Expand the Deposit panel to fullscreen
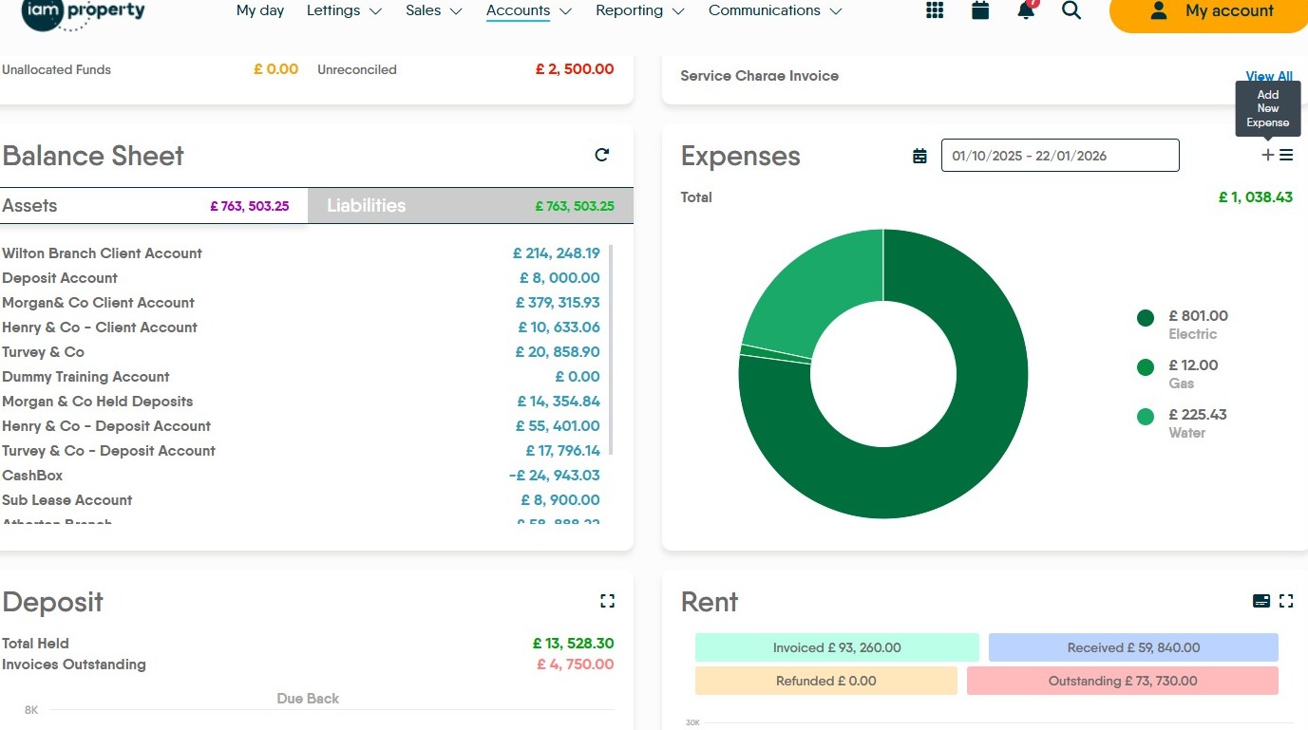The height and width of the screenshot is (730, 1308). (607, 601)
